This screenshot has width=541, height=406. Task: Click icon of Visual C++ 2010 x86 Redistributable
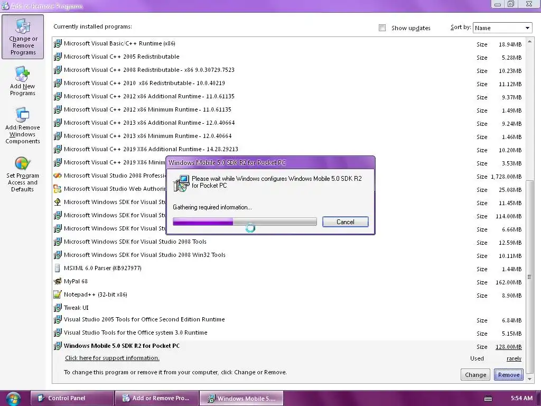pyautogui.click(x=58, y=83)
